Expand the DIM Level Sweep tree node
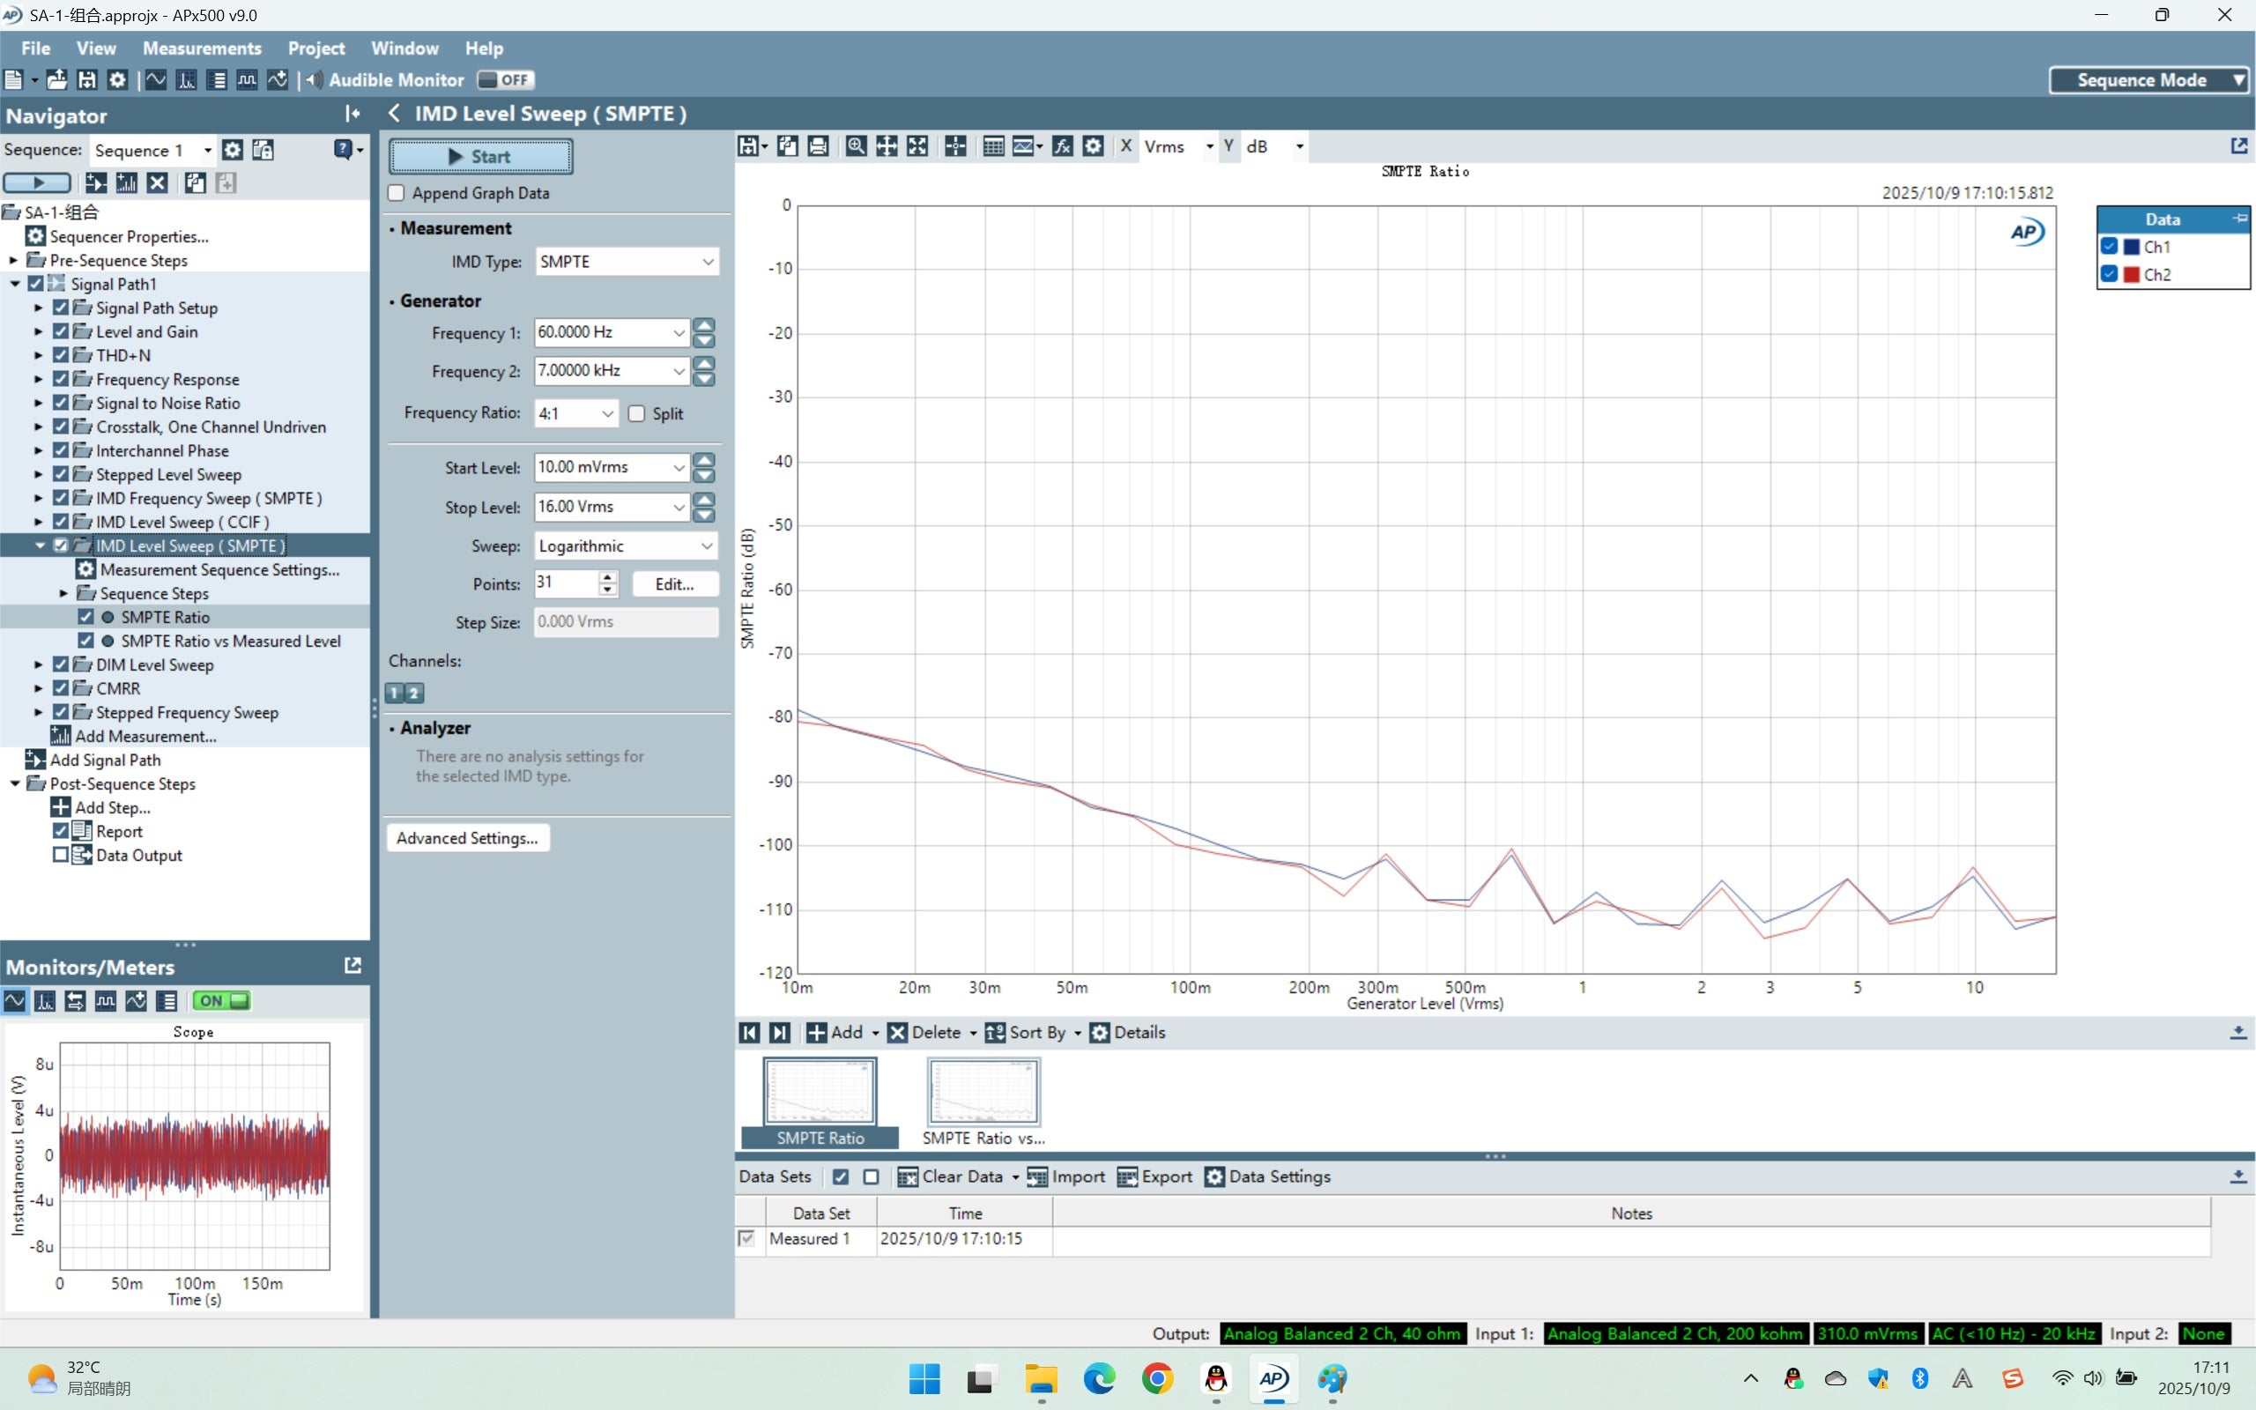 pyautogui.click(x=38, y=664)
